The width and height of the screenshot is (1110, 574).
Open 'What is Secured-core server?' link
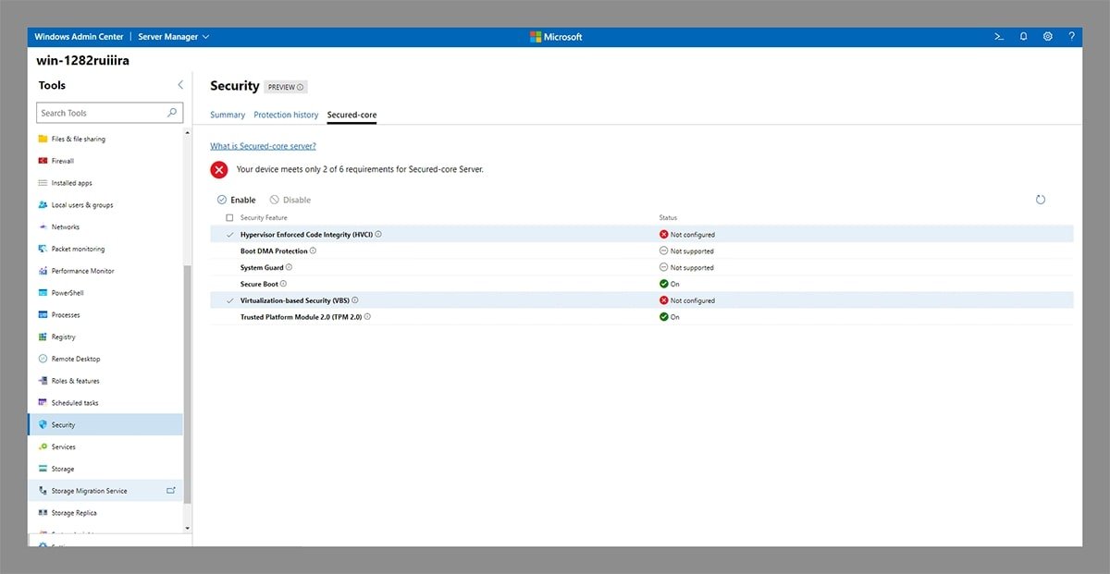(263, 146)
